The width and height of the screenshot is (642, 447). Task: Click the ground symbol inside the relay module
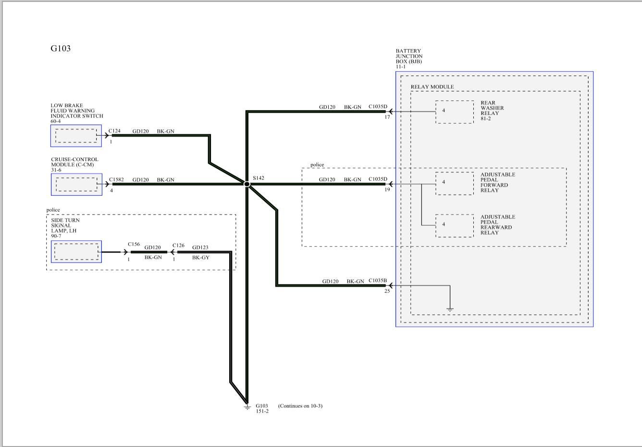click(x=450, y=309)
